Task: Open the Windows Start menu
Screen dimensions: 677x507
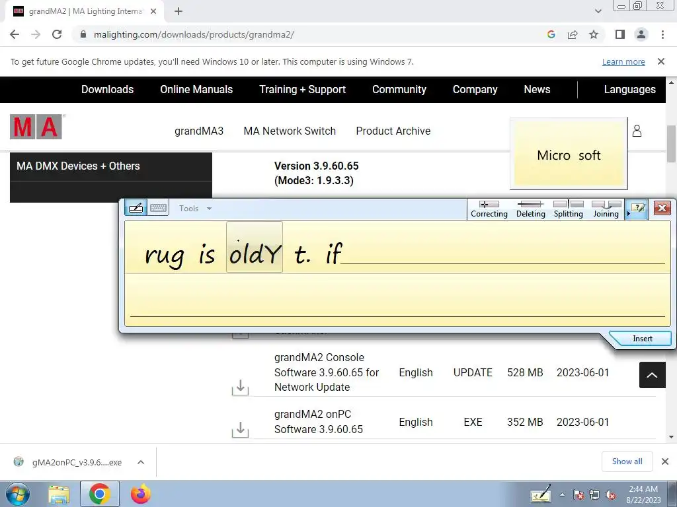Action: [x=18, y=494]
